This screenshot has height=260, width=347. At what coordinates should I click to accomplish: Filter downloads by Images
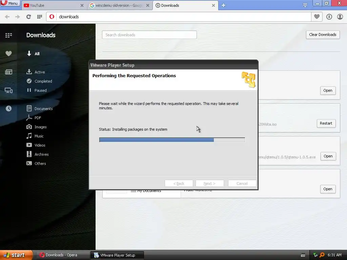tap(37, 127)
